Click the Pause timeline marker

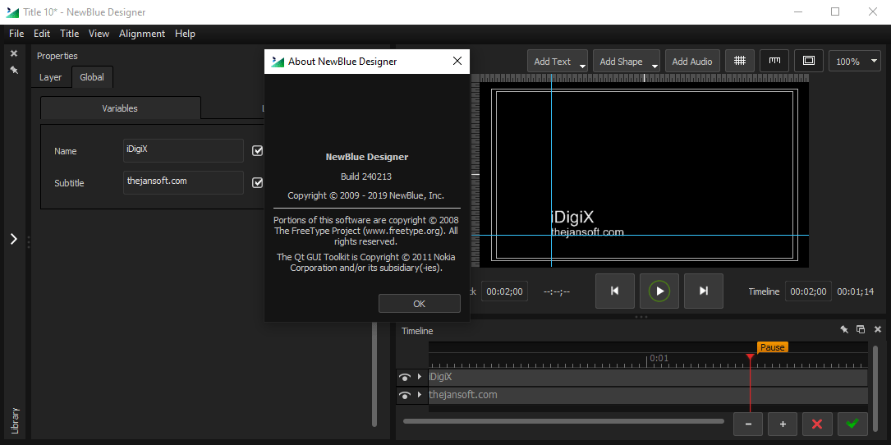click(x=772, y=347)
